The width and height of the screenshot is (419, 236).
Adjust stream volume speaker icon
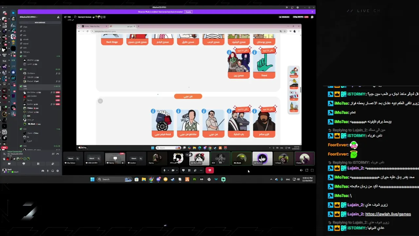301,170
